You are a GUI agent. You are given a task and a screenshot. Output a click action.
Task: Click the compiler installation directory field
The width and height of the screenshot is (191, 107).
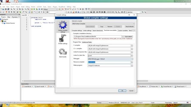(x=98, y=37)
